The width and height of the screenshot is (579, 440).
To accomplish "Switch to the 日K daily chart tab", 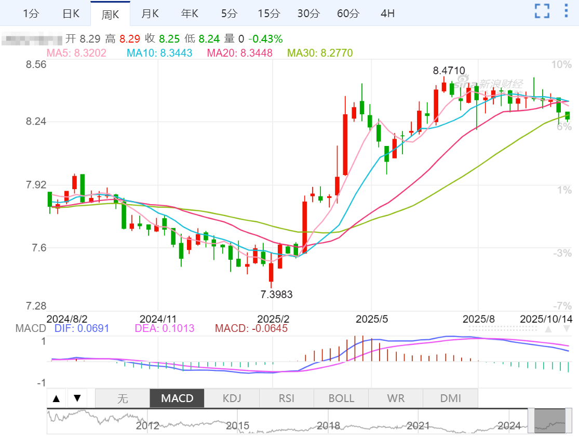I will click(x=71, y=14).
